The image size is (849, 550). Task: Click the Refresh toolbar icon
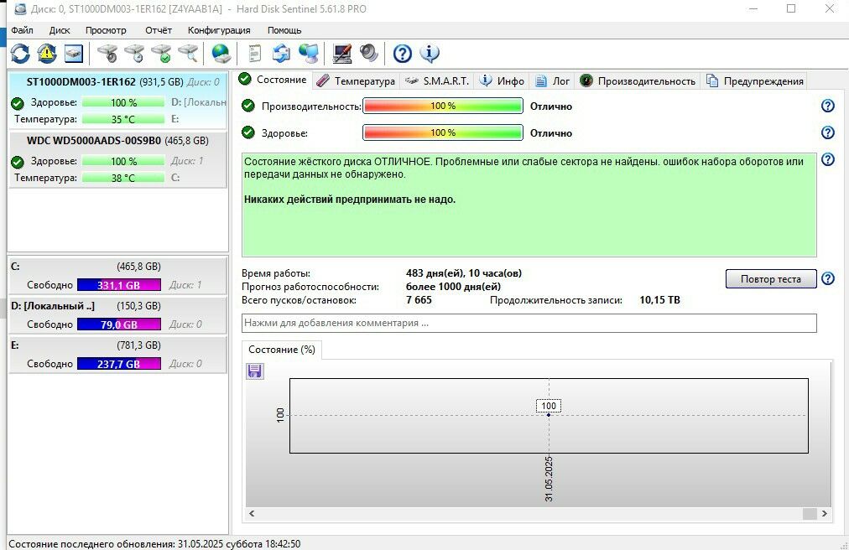click(x=20, y=54)
